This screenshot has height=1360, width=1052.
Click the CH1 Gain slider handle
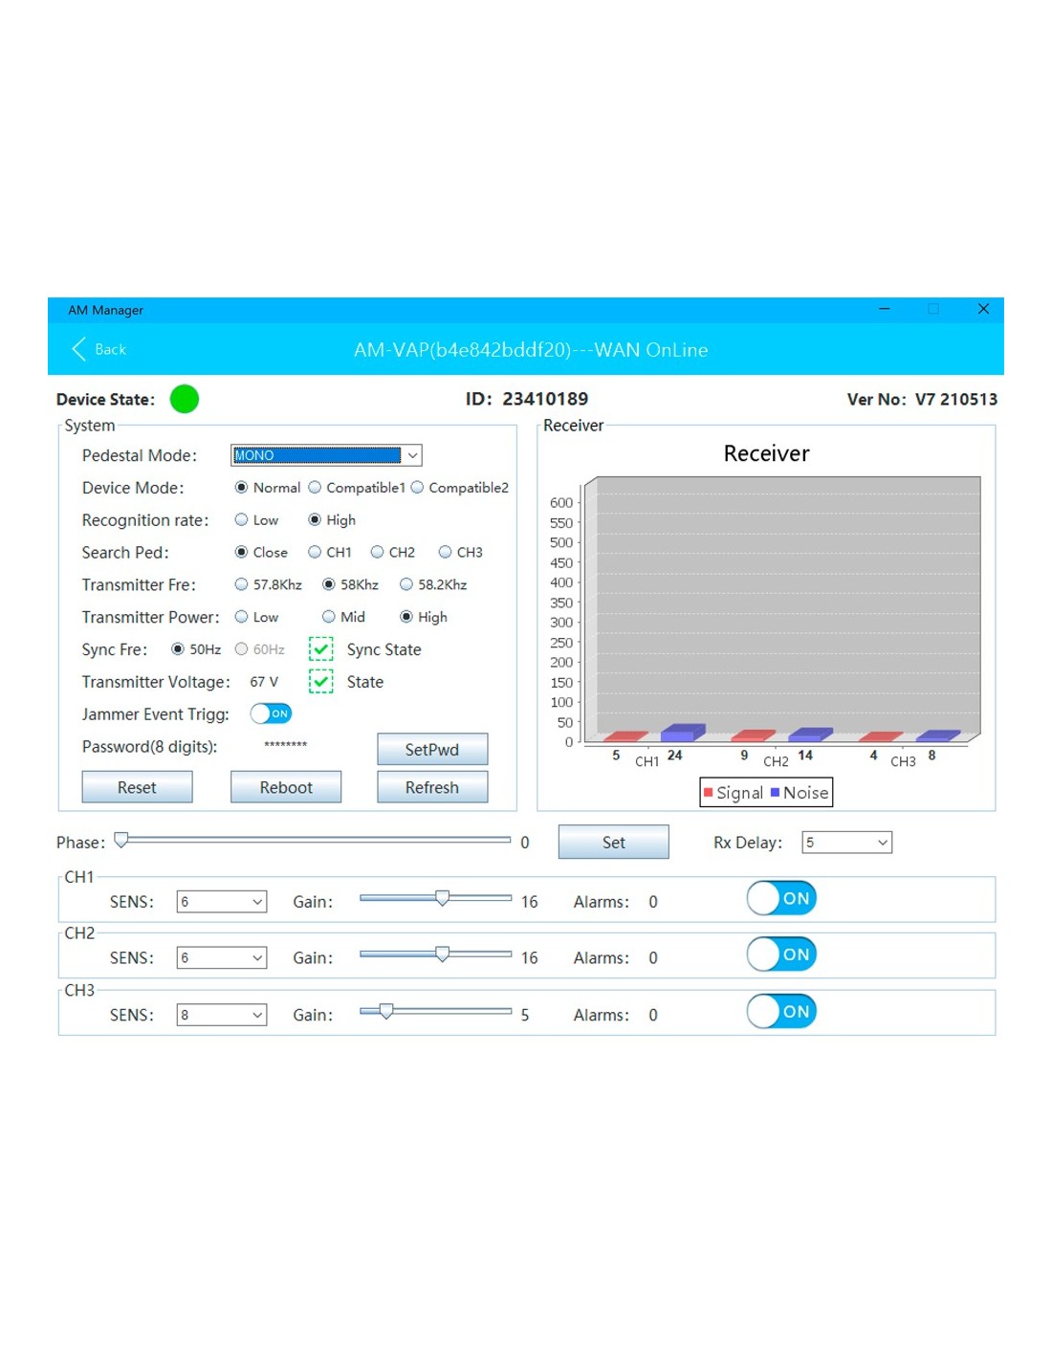pos(442,898)
